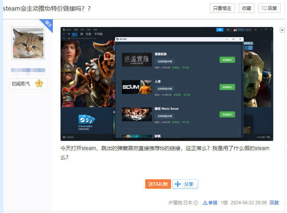Click the speech bubble icon in 回复 button
Screen dimensions: 287x213
pyautogui.click(x=264, y=8)
